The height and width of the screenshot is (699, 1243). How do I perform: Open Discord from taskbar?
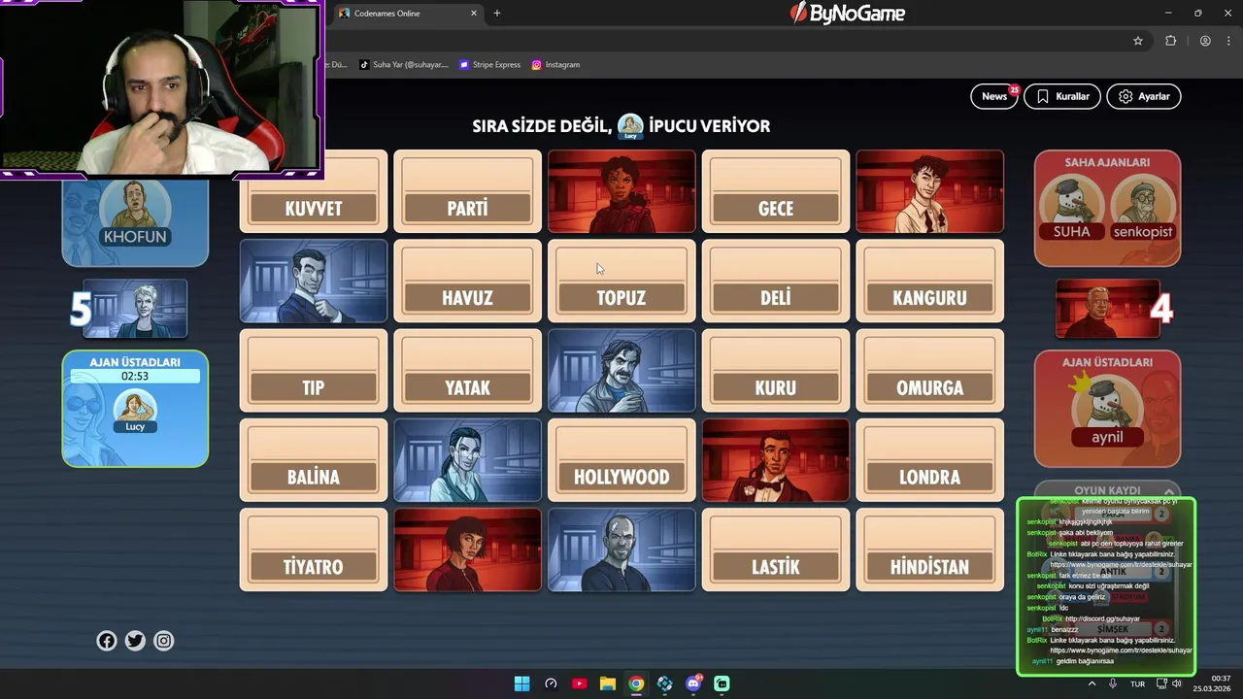(x=693, y=683)
